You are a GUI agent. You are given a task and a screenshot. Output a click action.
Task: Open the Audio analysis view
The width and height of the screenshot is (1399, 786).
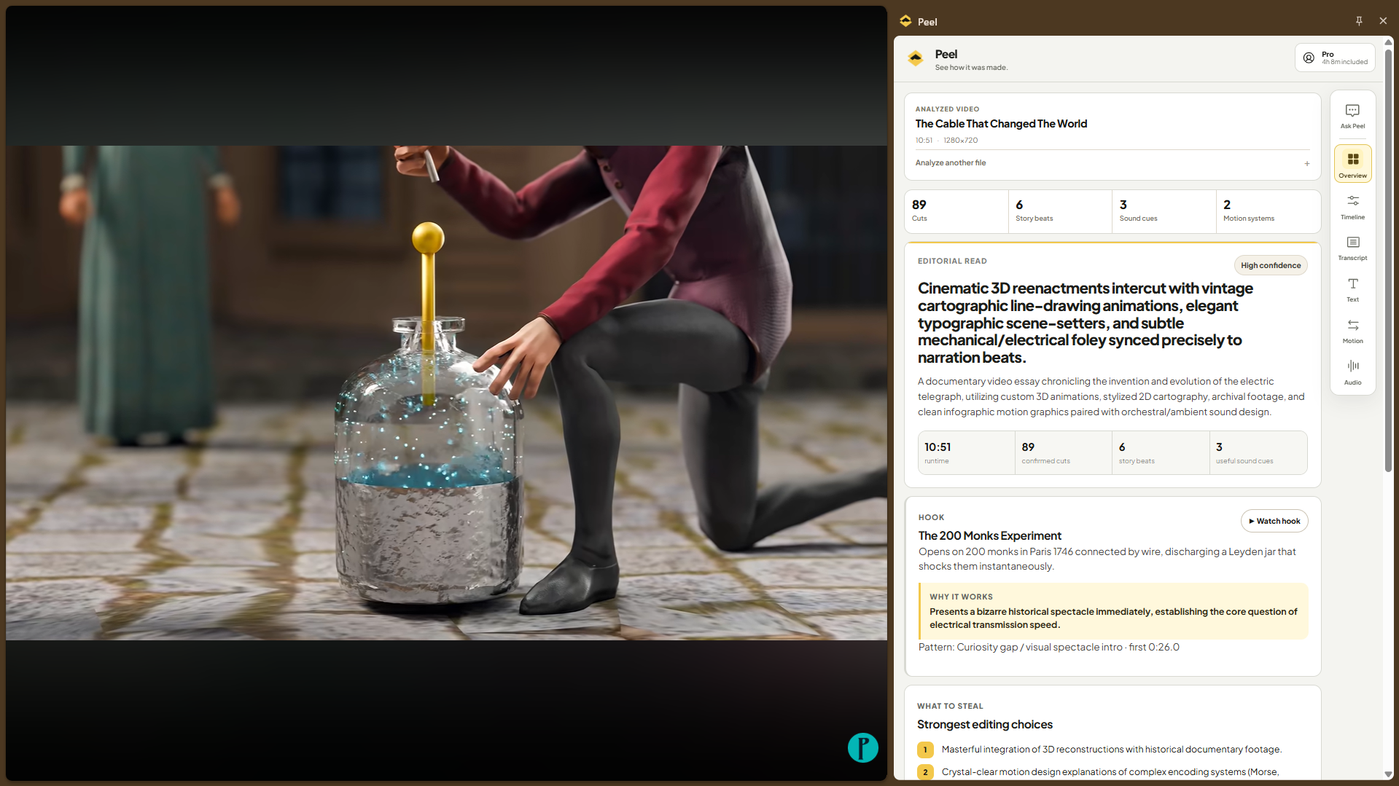click(1352, 372)
